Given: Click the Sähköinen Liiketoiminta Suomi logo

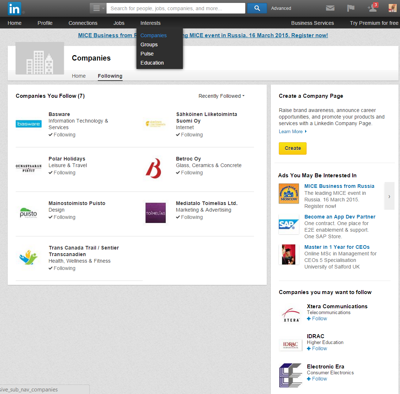Looking at the screenshot, I should pyautogui.click(x=155, y=124).
